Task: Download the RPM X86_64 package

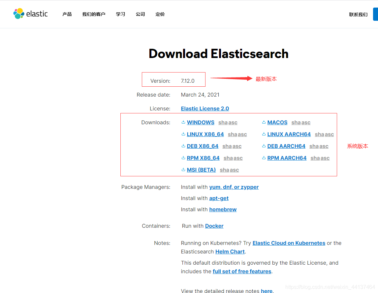Action: click(x=203, y=158)
